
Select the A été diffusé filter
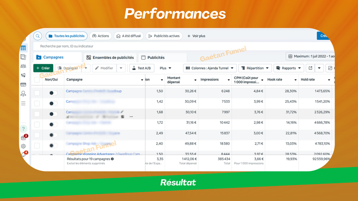click(x=129, y=36)
